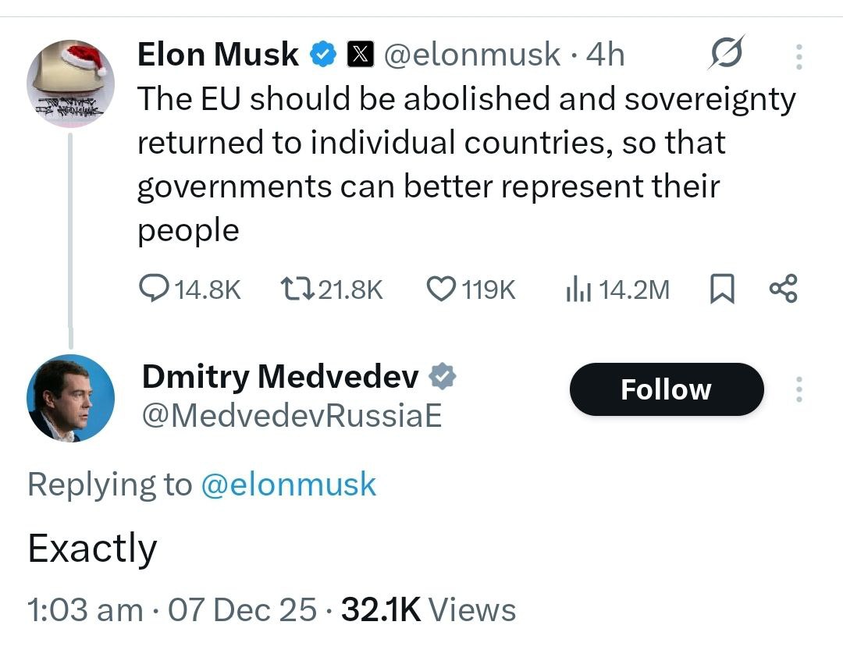Click the Grok slash-circle icon
Image resolution: width=843 pixels, height=650 pixels.
725,54
